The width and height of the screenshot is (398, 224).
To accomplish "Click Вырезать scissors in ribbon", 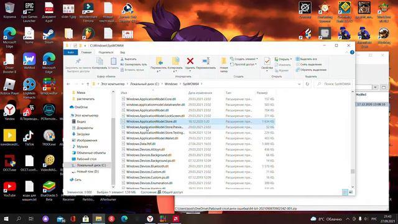I will tap(129, 59).
